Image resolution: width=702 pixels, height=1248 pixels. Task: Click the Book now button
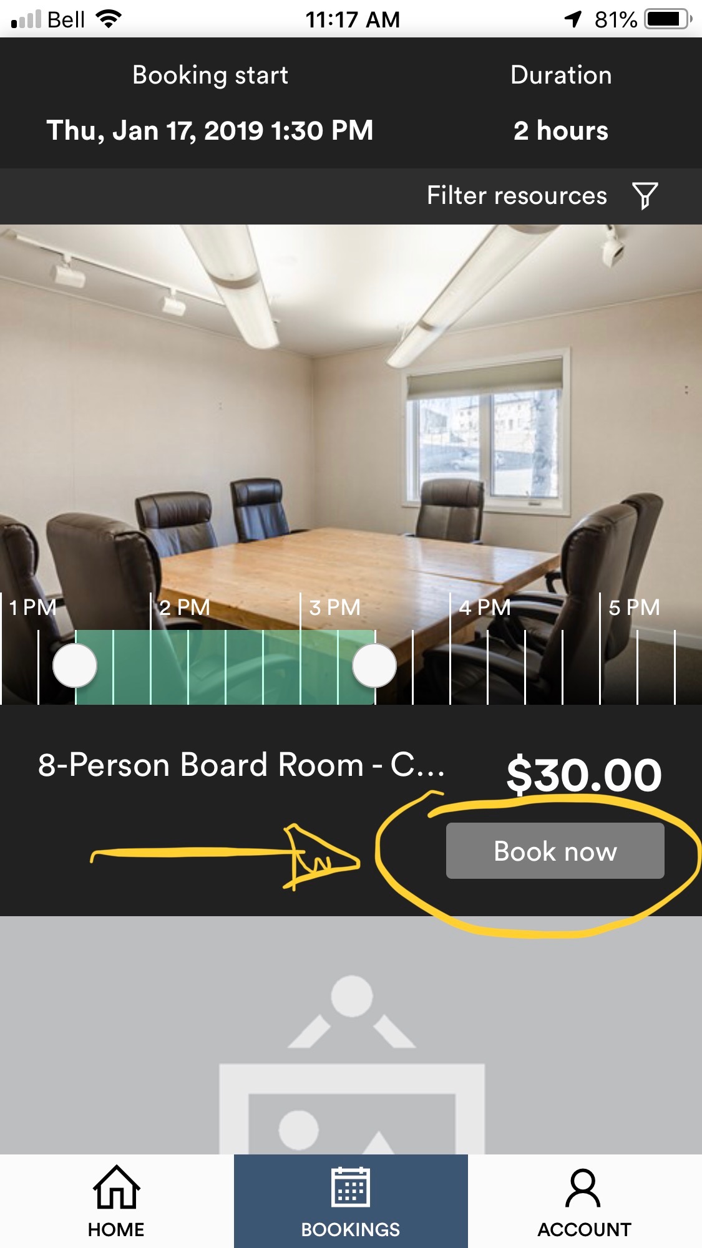tap(555, 851)
